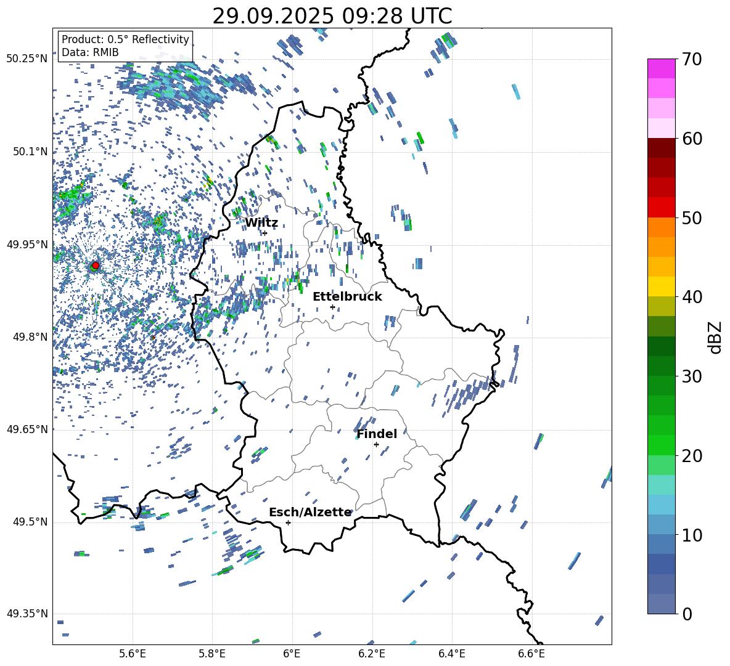The height and width of the screenshot is (666, 730).
Task: Click the Data: RMIB legend line
Action: [x=90, y=52]
